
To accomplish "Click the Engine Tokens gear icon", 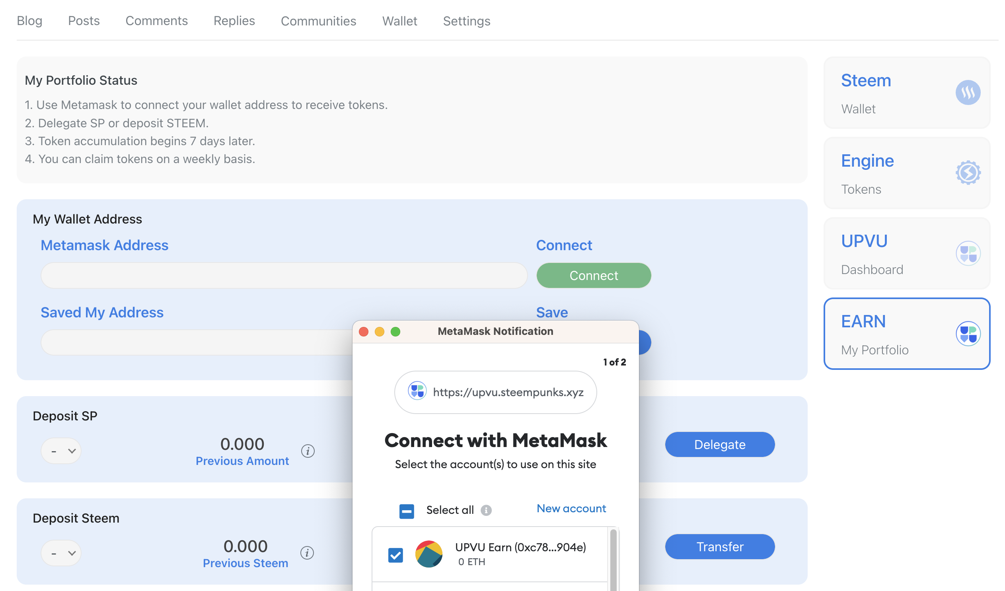I will [x=968, y=173].
